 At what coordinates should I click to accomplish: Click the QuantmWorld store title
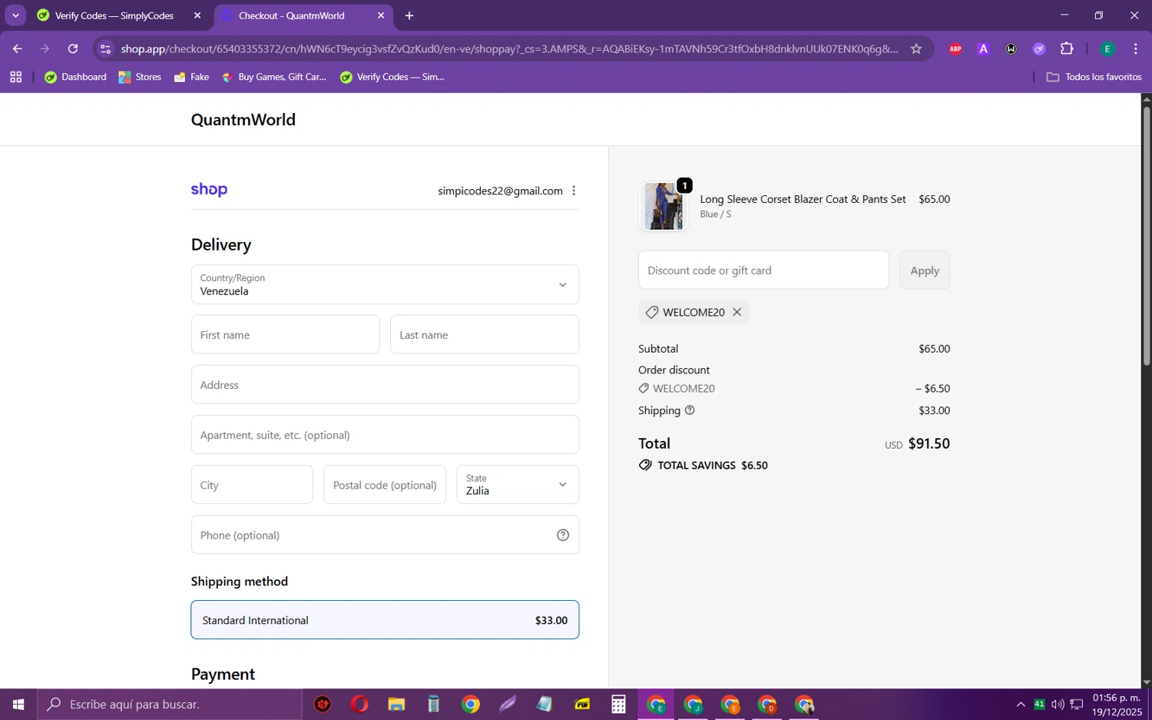pyautogui.click(x=243, y=120)
